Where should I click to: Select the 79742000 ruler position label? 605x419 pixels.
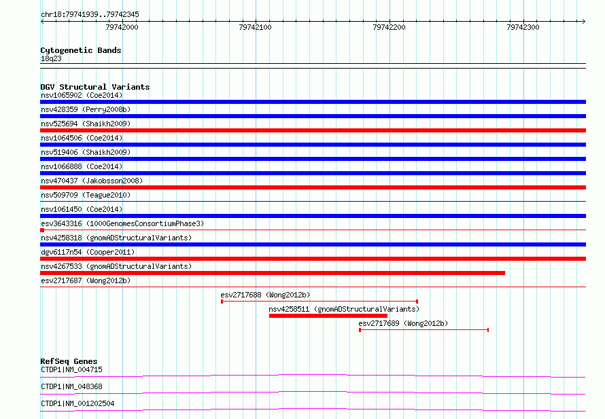coord(122,27)
